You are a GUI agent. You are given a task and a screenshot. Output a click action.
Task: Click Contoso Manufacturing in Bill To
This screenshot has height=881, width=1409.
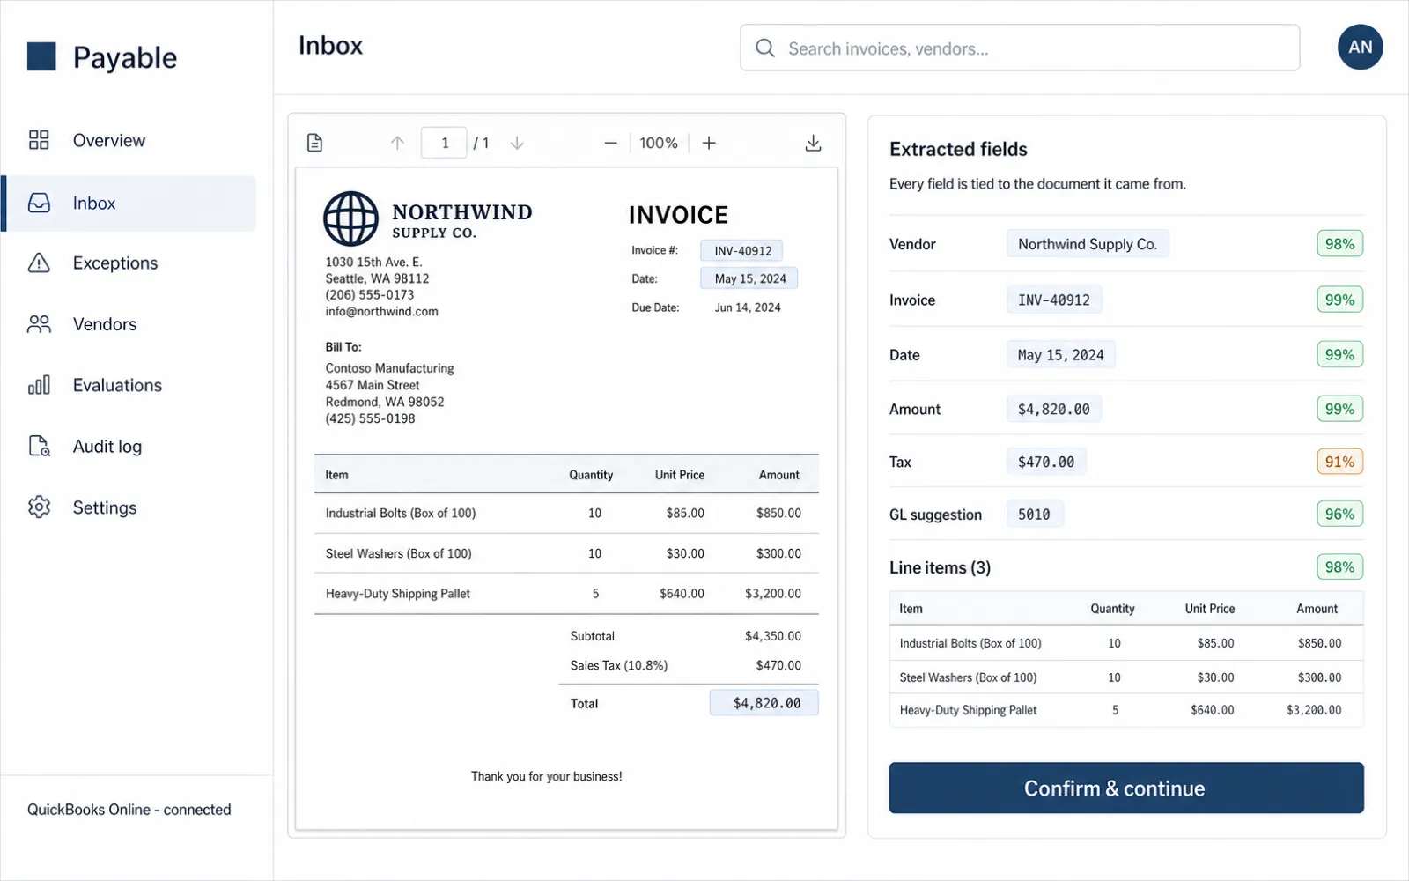(x=389, y=368)
